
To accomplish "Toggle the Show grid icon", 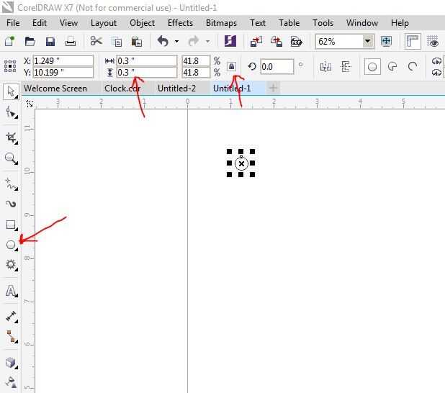I will coord(433,42).
